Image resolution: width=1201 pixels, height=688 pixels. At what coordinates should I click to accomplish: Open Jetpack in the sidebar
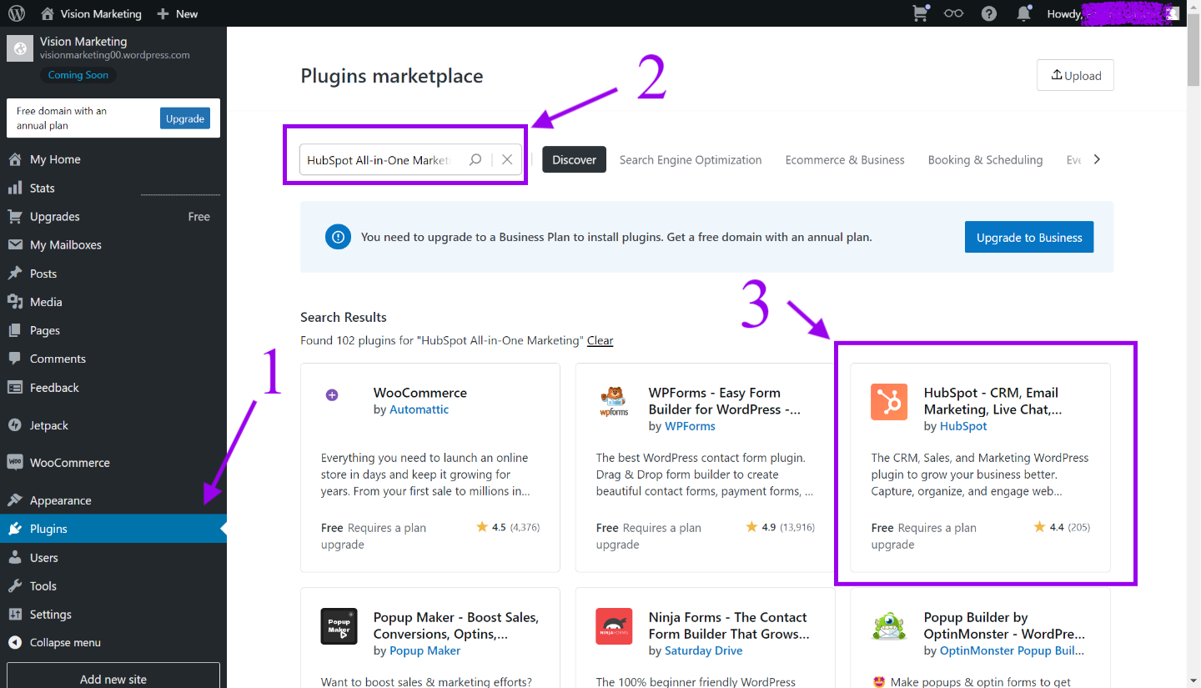click(x=113, y=425)
